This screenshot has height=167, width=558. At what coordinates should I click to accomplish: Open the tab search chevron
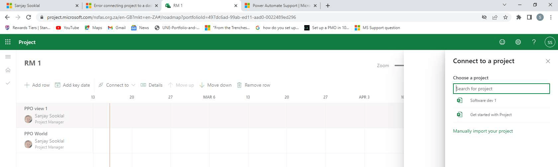point(504,5)
